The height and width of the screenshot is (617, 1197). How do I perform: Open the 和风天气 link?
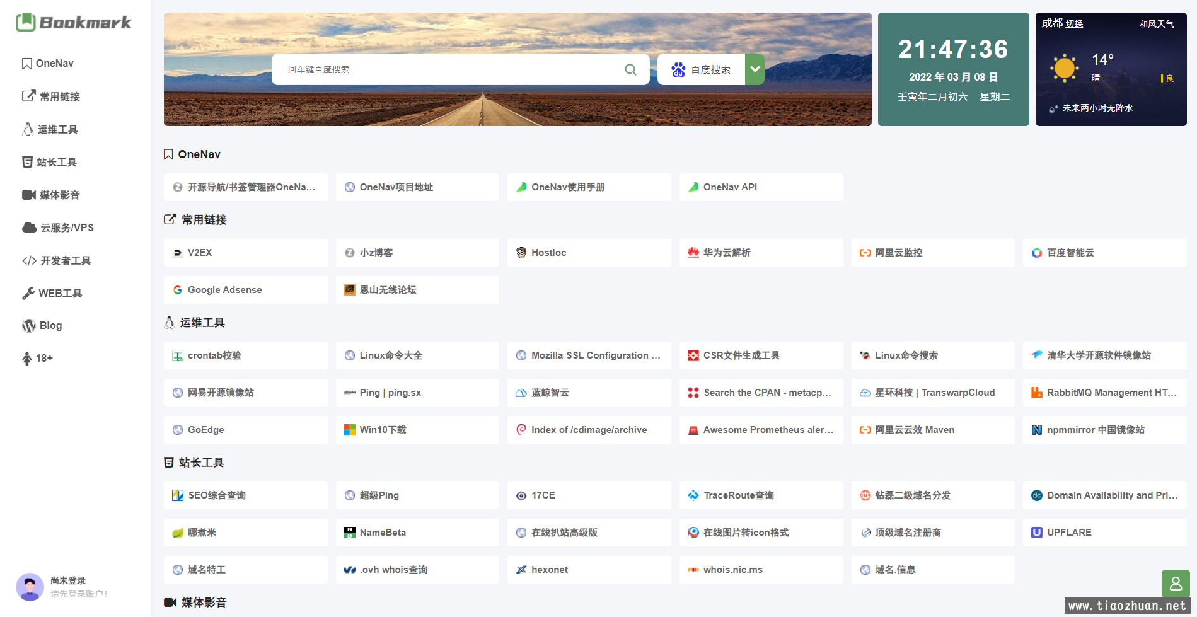point(1156,24)
